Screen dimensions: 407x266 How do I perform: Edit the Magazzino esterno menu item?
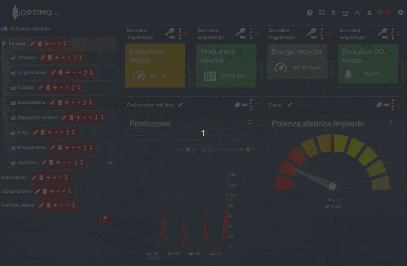point(64,117)
